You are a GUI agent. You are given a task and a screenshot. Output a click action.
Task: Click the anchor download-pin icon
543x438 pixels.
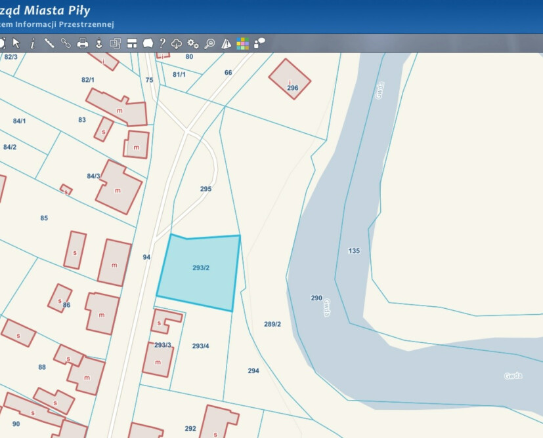99,43
